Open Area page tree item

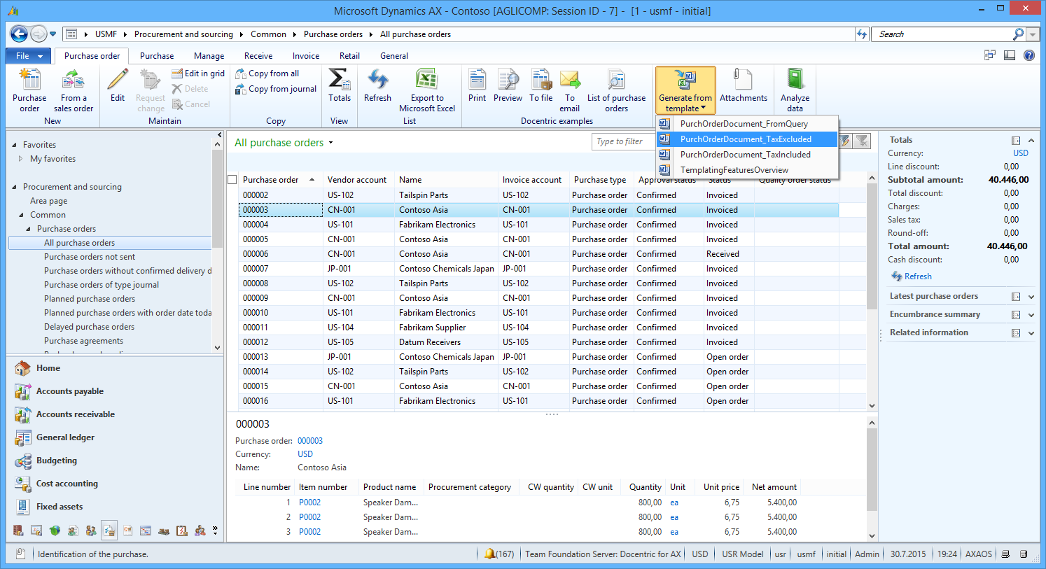tap(48, 201)
